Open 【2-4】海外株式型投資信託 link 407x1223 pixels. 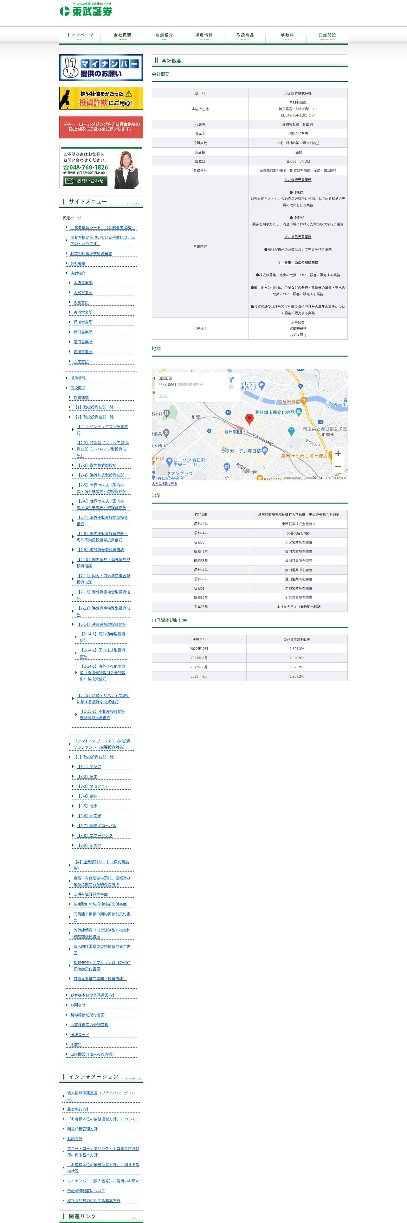(x=100, y=475)
